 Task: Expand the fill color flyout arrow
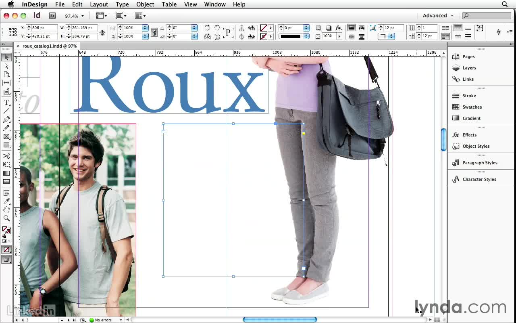click(270, 28)
